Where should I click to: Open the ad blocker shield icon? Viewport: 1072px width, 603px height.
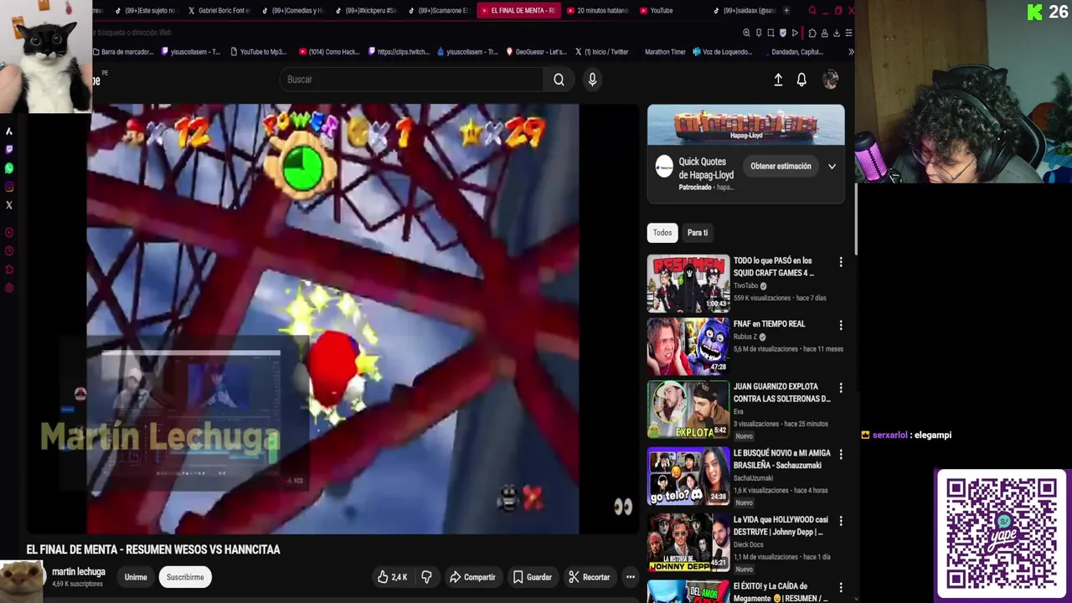pos(783,33)
